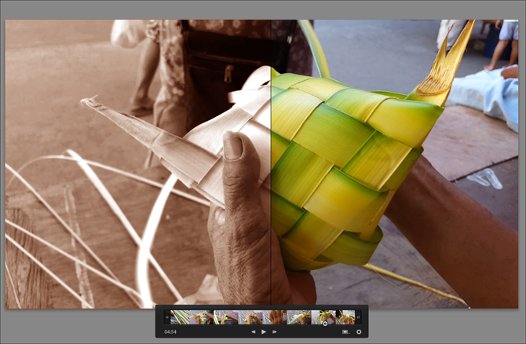
Task: Step forward one frame with the right arrow
Action: pos(274,332)
